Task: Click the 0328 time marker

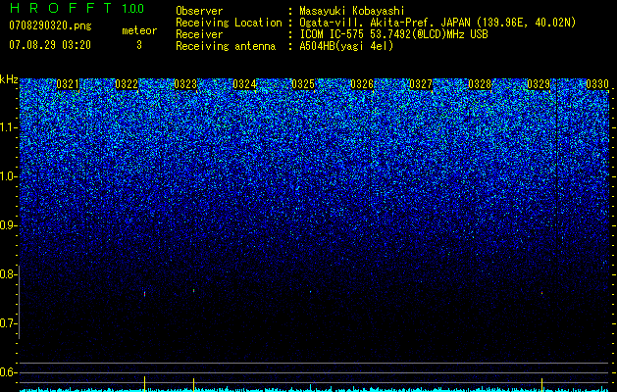Action: pos(480,84)
